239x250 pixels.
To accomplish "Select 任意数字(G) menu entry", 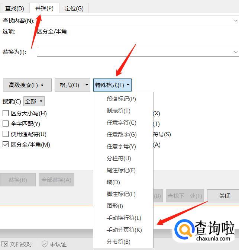I will (x=122, y=135).
